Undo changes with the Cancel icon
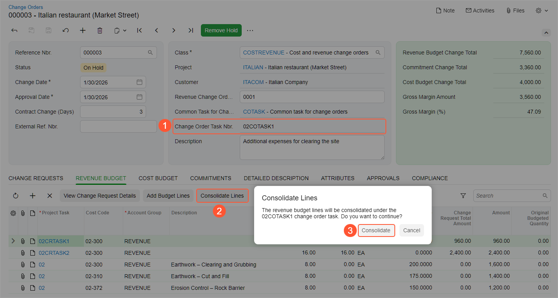The width and height of the screenshot is (558, 298). tap(66, 30)
